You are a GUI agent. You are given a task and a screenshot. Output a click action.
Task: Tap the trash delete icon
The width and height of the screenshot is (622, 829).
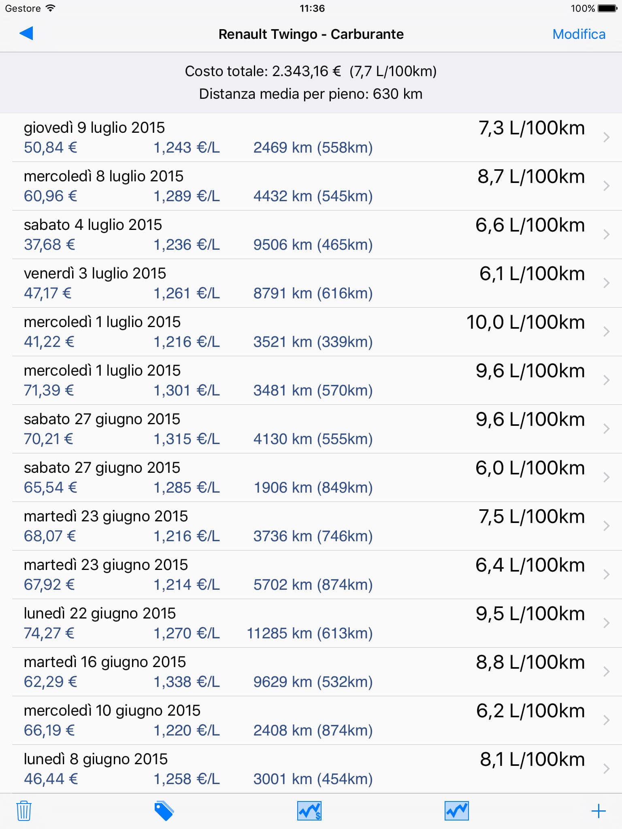(x=24, y=811)
